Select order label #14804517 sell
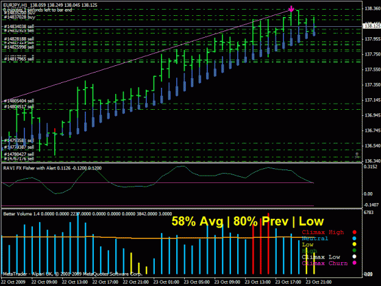The image size is (381, 286). pos(19,107)
